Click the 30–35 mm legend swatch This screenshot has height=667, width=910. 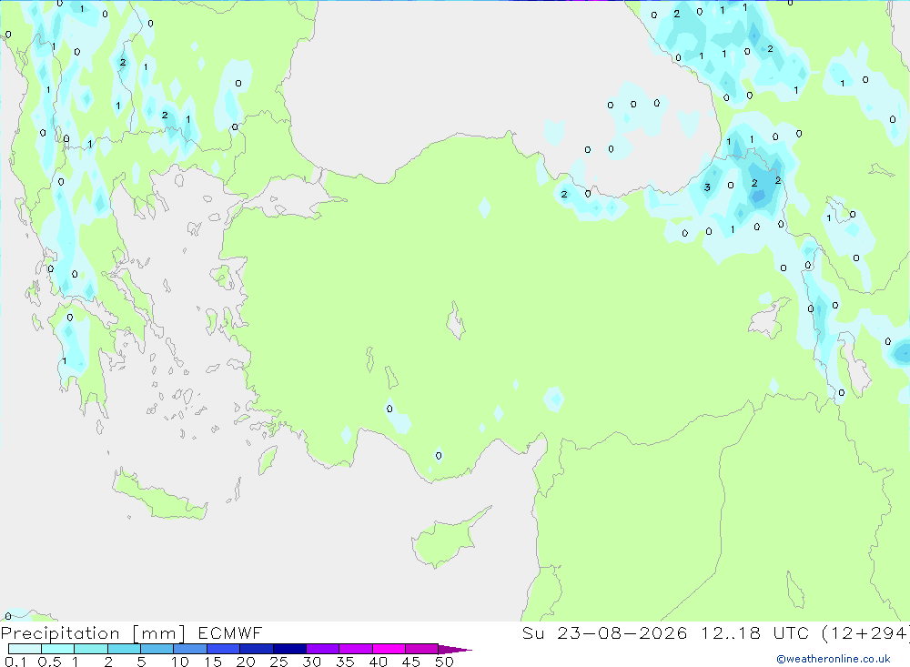[x=323, y=649]
